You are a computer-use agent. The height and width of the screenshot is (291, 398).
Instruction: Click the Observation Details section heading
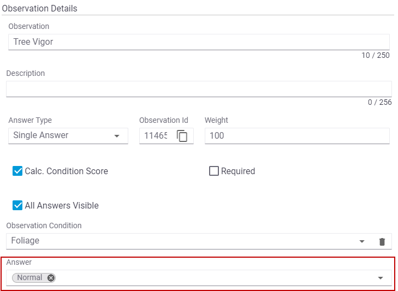coord(39,9)
